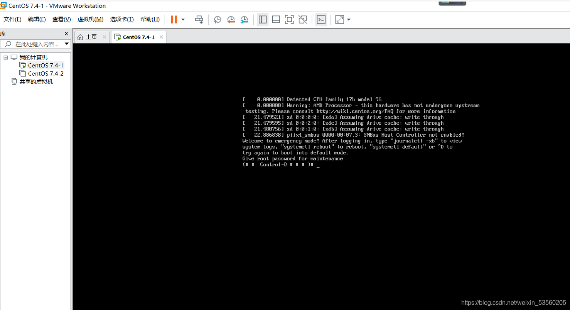Select the CentOS 7.4-1 tab
This screenshot has height=310, width=570.
138,37
